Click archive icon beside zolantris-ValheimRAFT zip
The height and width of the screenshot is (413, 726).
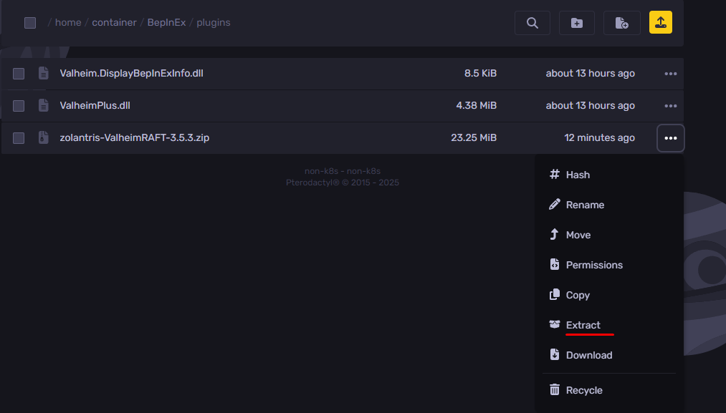point(44,137)
